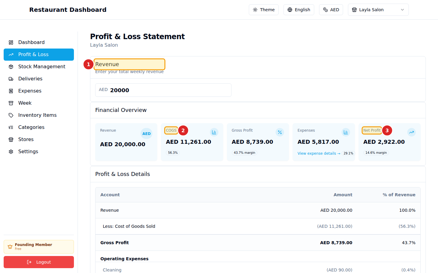Screen dimensions: 438x273
Task: Open the Layla Salon store dropdown
Action: pos(378,10)
